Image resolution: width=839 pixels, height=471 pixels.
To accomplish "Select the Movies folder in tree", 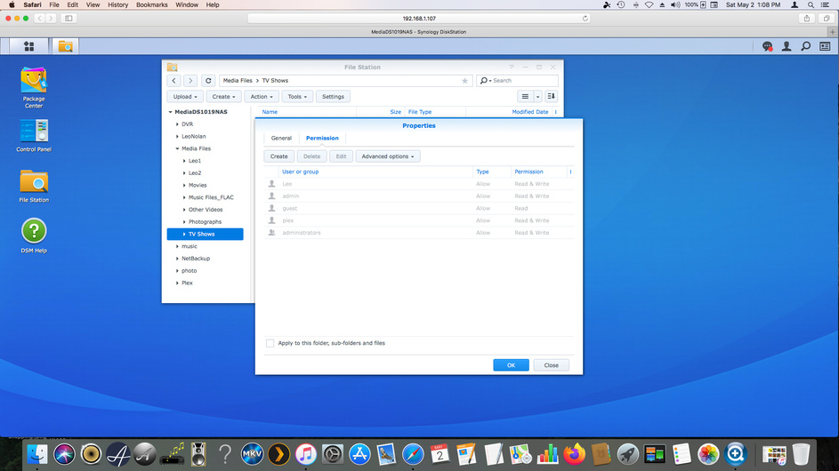I will click(198, 186).
